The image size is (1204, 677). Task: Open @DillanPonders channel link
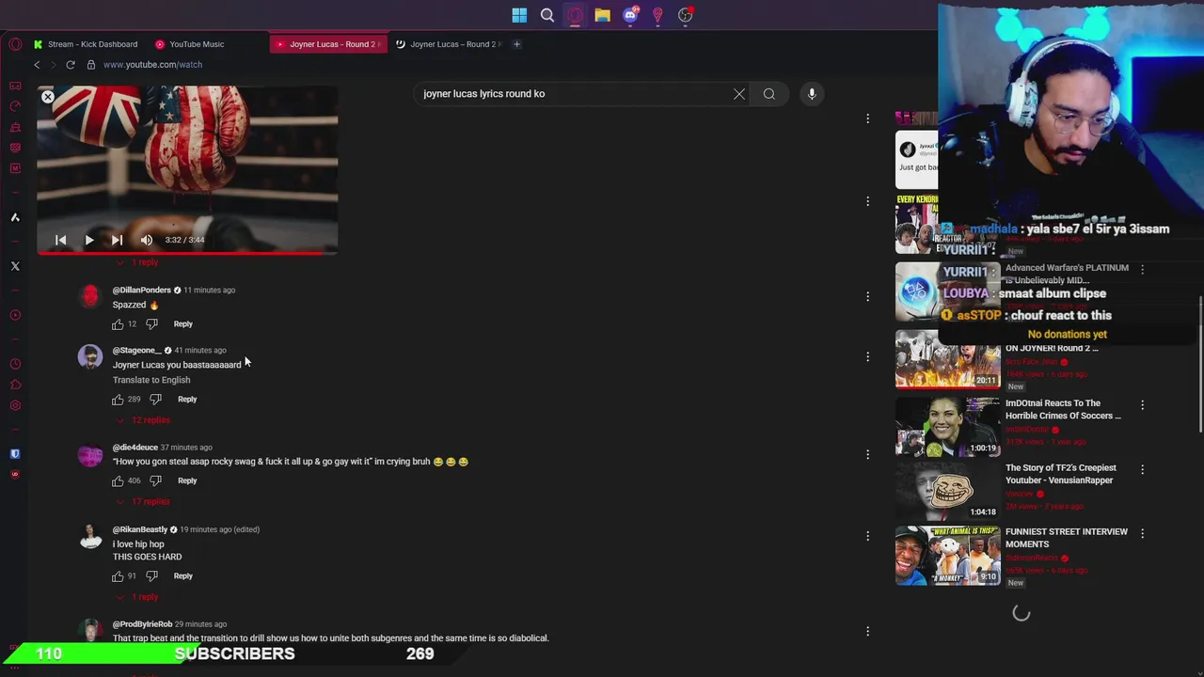point(142,291)
